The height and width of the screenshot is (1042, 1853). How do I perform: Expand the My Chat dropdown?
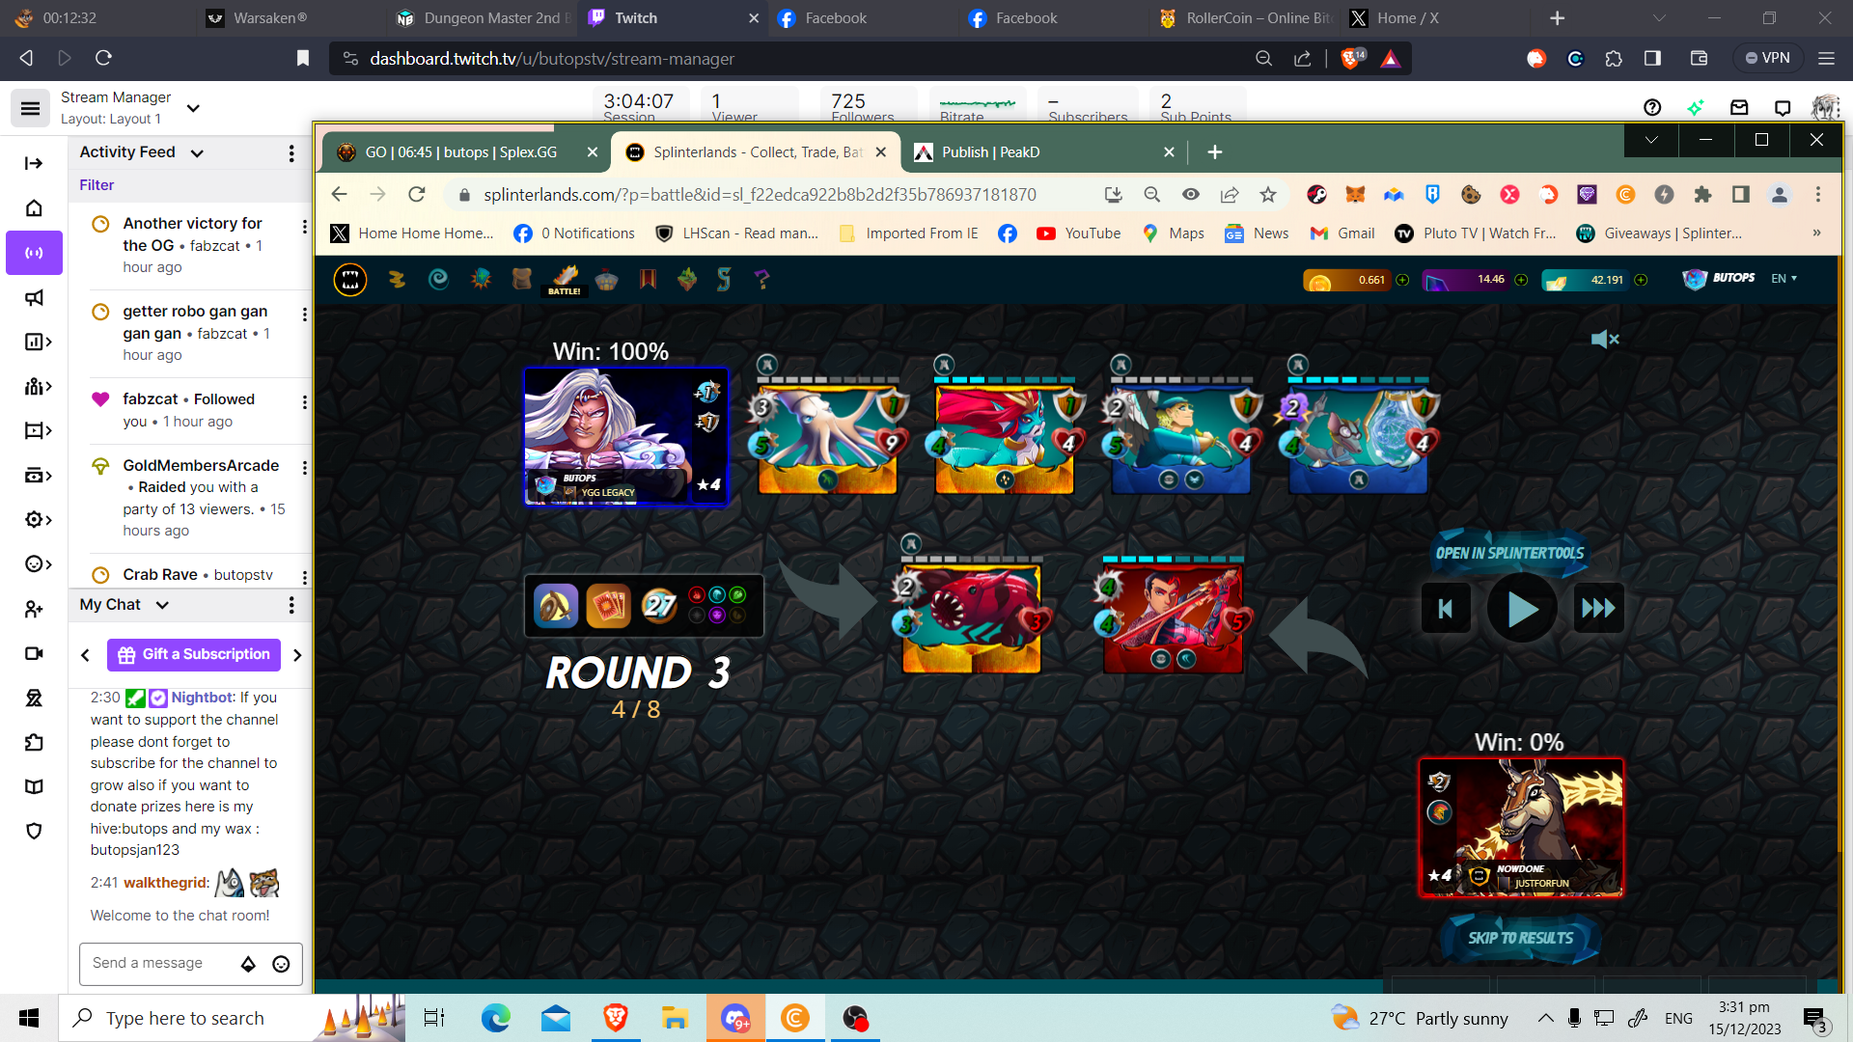point(162,605)
